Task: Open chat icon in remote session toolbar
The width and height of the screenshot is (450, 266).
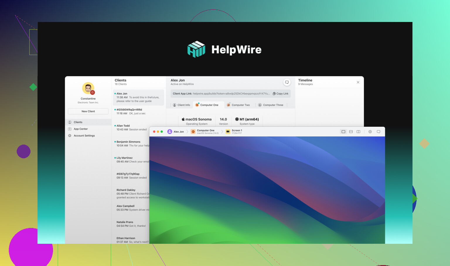Action: coord(379,132)
